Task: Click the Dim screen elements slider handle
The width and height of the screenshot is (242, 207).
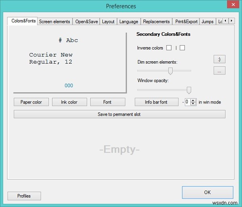Action: 170,71
